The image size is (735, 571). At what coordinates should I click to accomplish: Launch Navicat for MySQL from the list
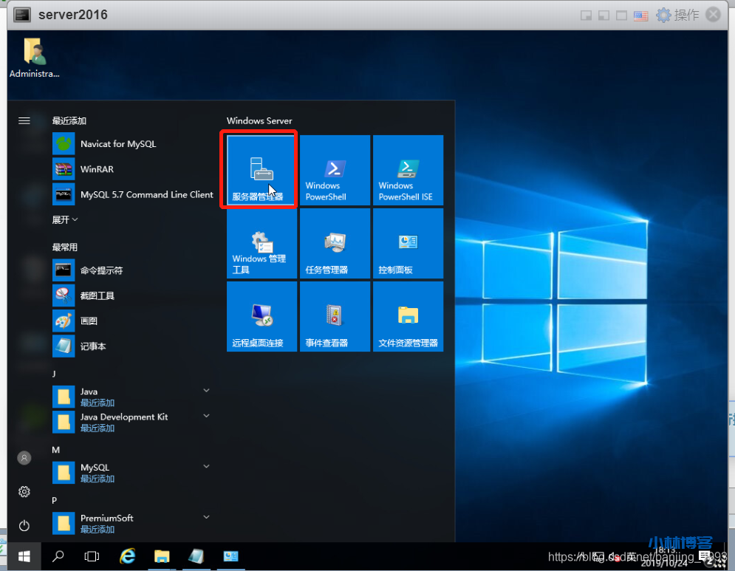(x=118, y=144)
